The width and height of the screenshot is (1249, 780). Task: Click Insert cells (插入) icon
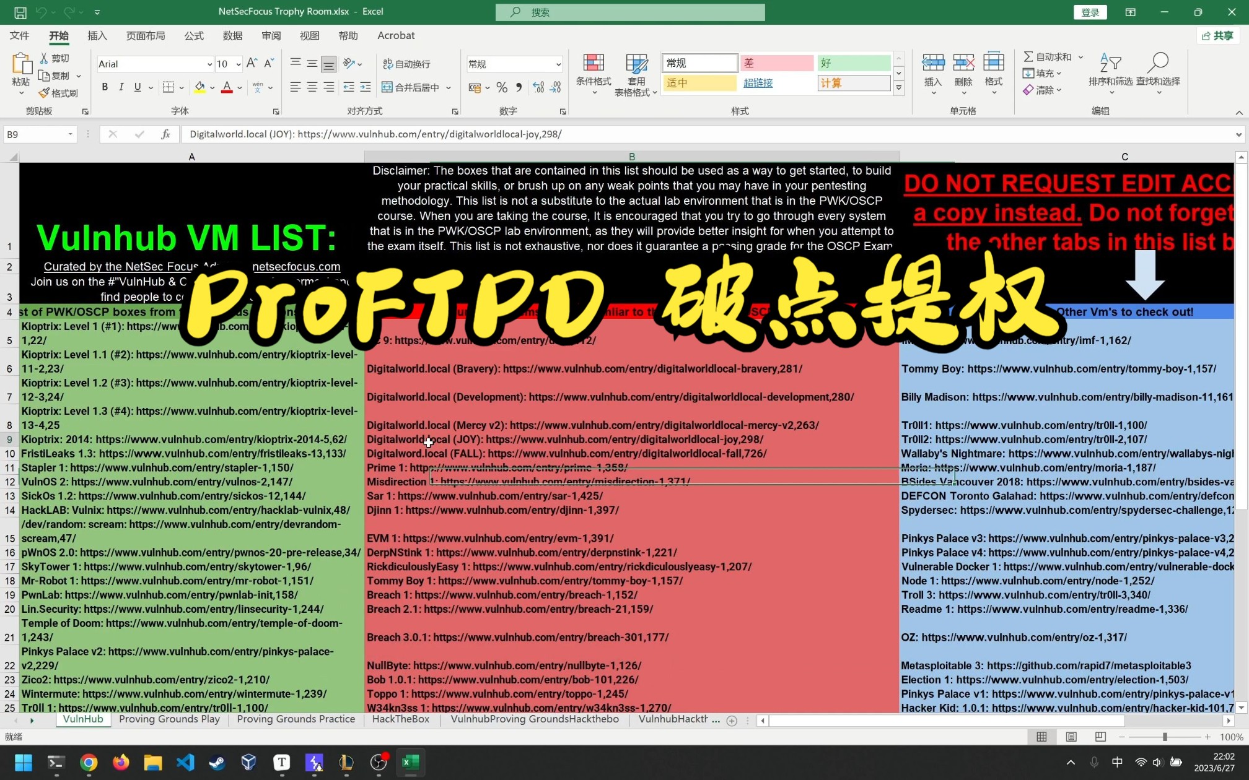(932, 63)
